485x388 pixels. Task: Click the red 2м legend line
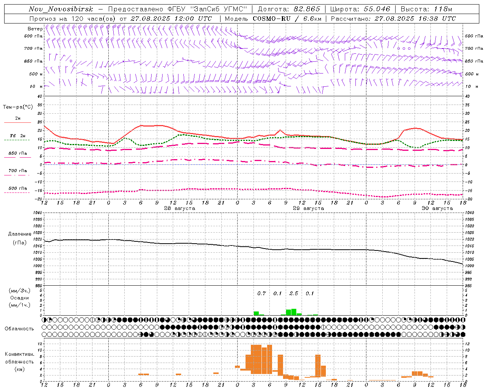[x=17, y=122]
